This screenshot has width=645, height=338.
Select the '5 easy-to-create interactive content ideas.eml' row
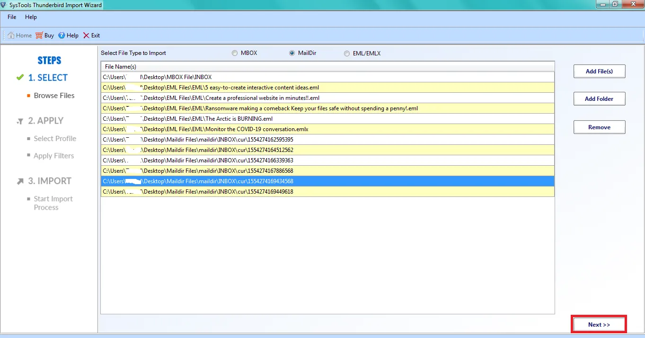(327, 88)
